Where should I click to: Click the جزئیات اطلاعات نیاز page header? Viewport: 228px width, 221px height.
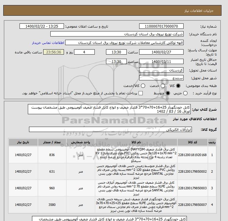pyautogui.click(x=199, y=11)
